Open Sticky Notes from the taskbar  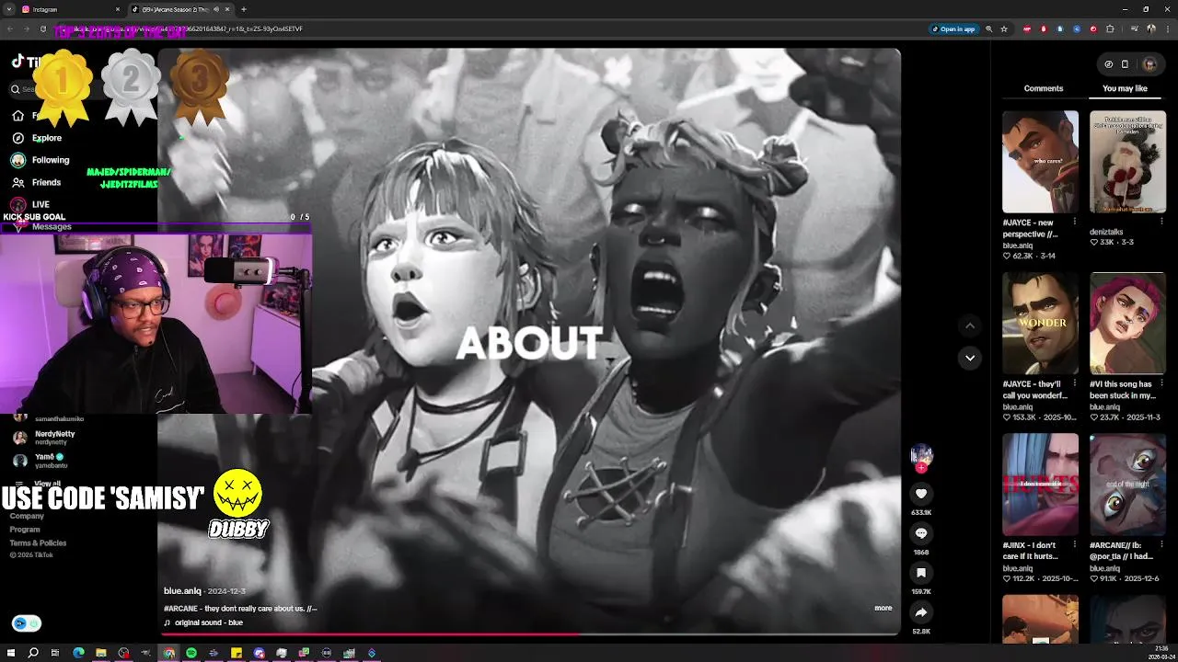click(237, 653)
